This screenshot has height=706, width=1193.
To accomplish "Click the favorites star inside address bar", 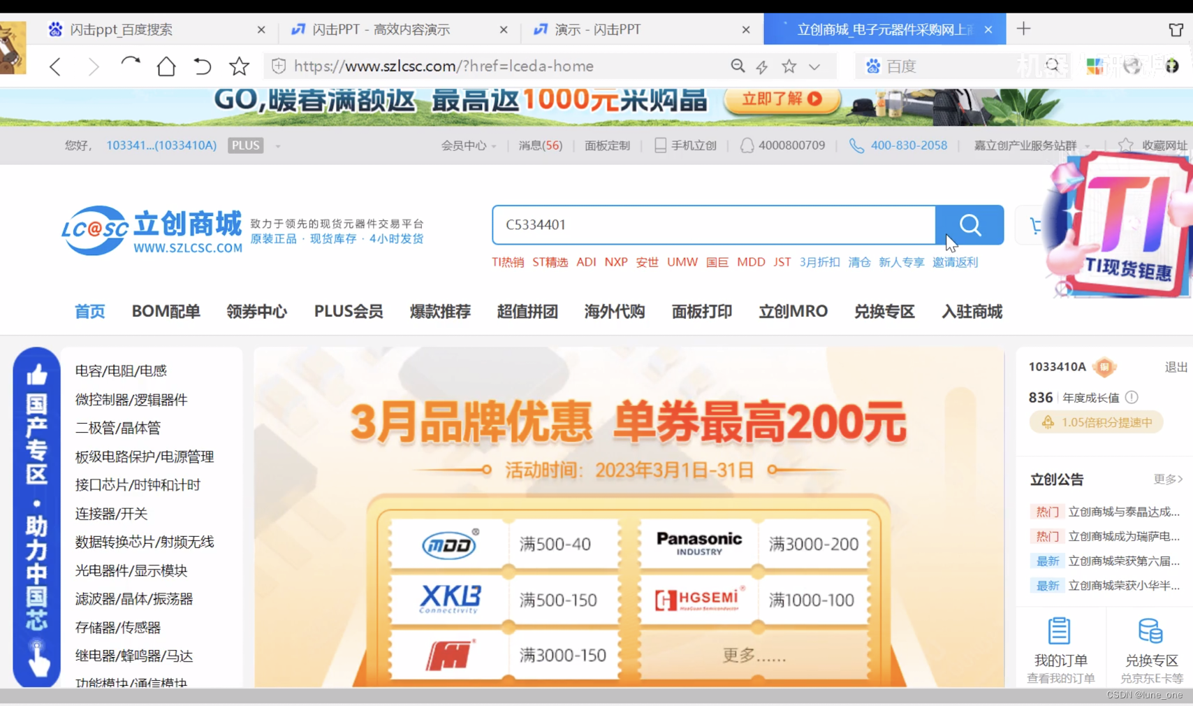I will [789, 66].
